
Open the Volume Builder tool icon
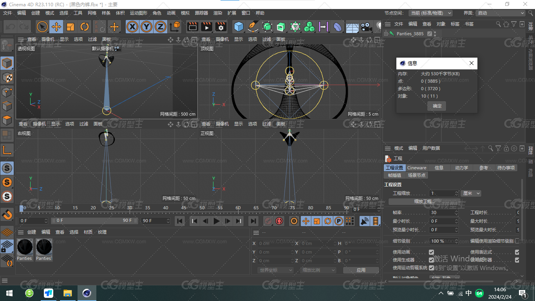pos(309,27)
